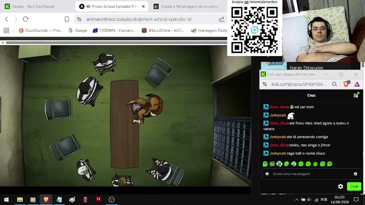Open chat settings gear icon

[340, 186]
